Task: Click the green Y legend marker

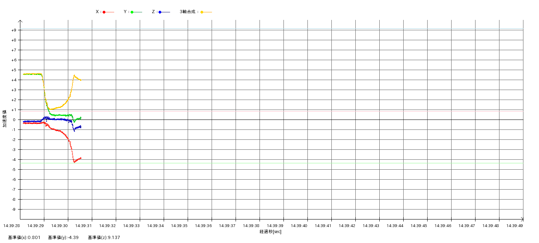Action: click(132, 12)
